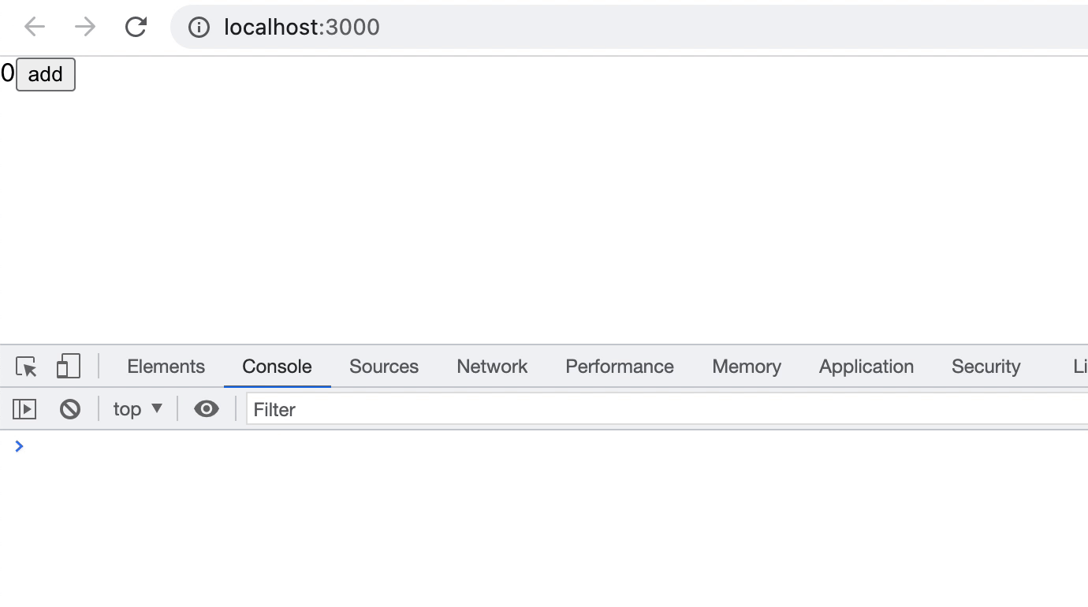This screenshot has width=1088, height=607.
Task: Go to the Performance tab
Action: click(620, 367)
